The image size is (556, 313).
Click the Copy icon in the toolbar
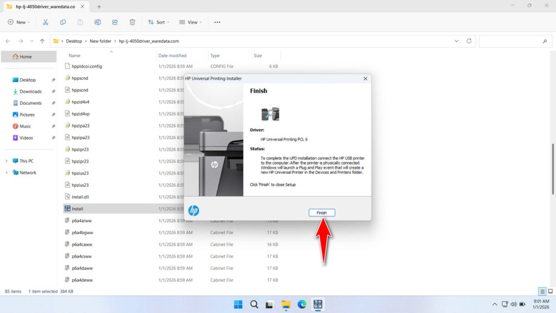tap(63, 22)
